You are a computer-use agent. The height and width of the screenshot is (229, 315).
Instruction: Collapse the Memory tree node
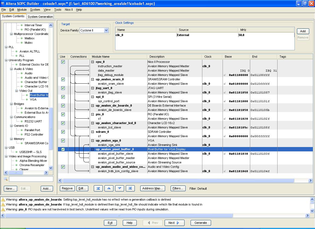coord(11,139)
